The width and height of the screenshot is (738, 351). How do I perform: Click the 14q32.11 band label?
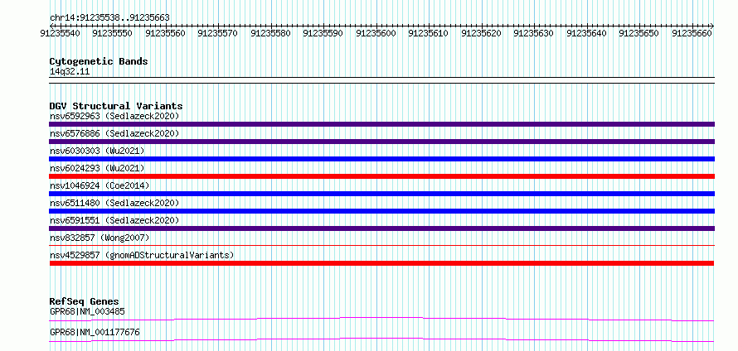click(70, 72)
